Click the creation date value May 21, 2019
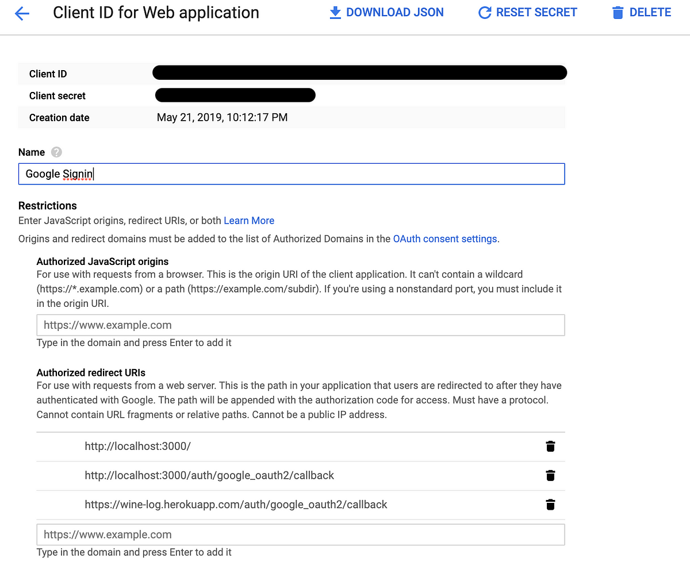The image size is (690, 581). pyautogui.click(x=222, y=117)
